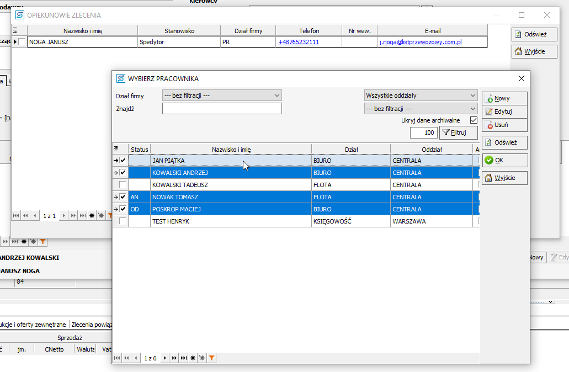Confirm selection with the OK button
The height and width of the screenshot is (372, 569).
[x=504, y=160]
